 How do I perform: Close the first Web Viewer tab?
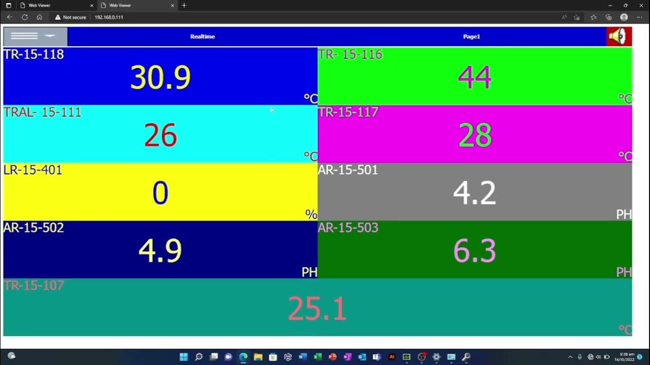pos(92,5)
